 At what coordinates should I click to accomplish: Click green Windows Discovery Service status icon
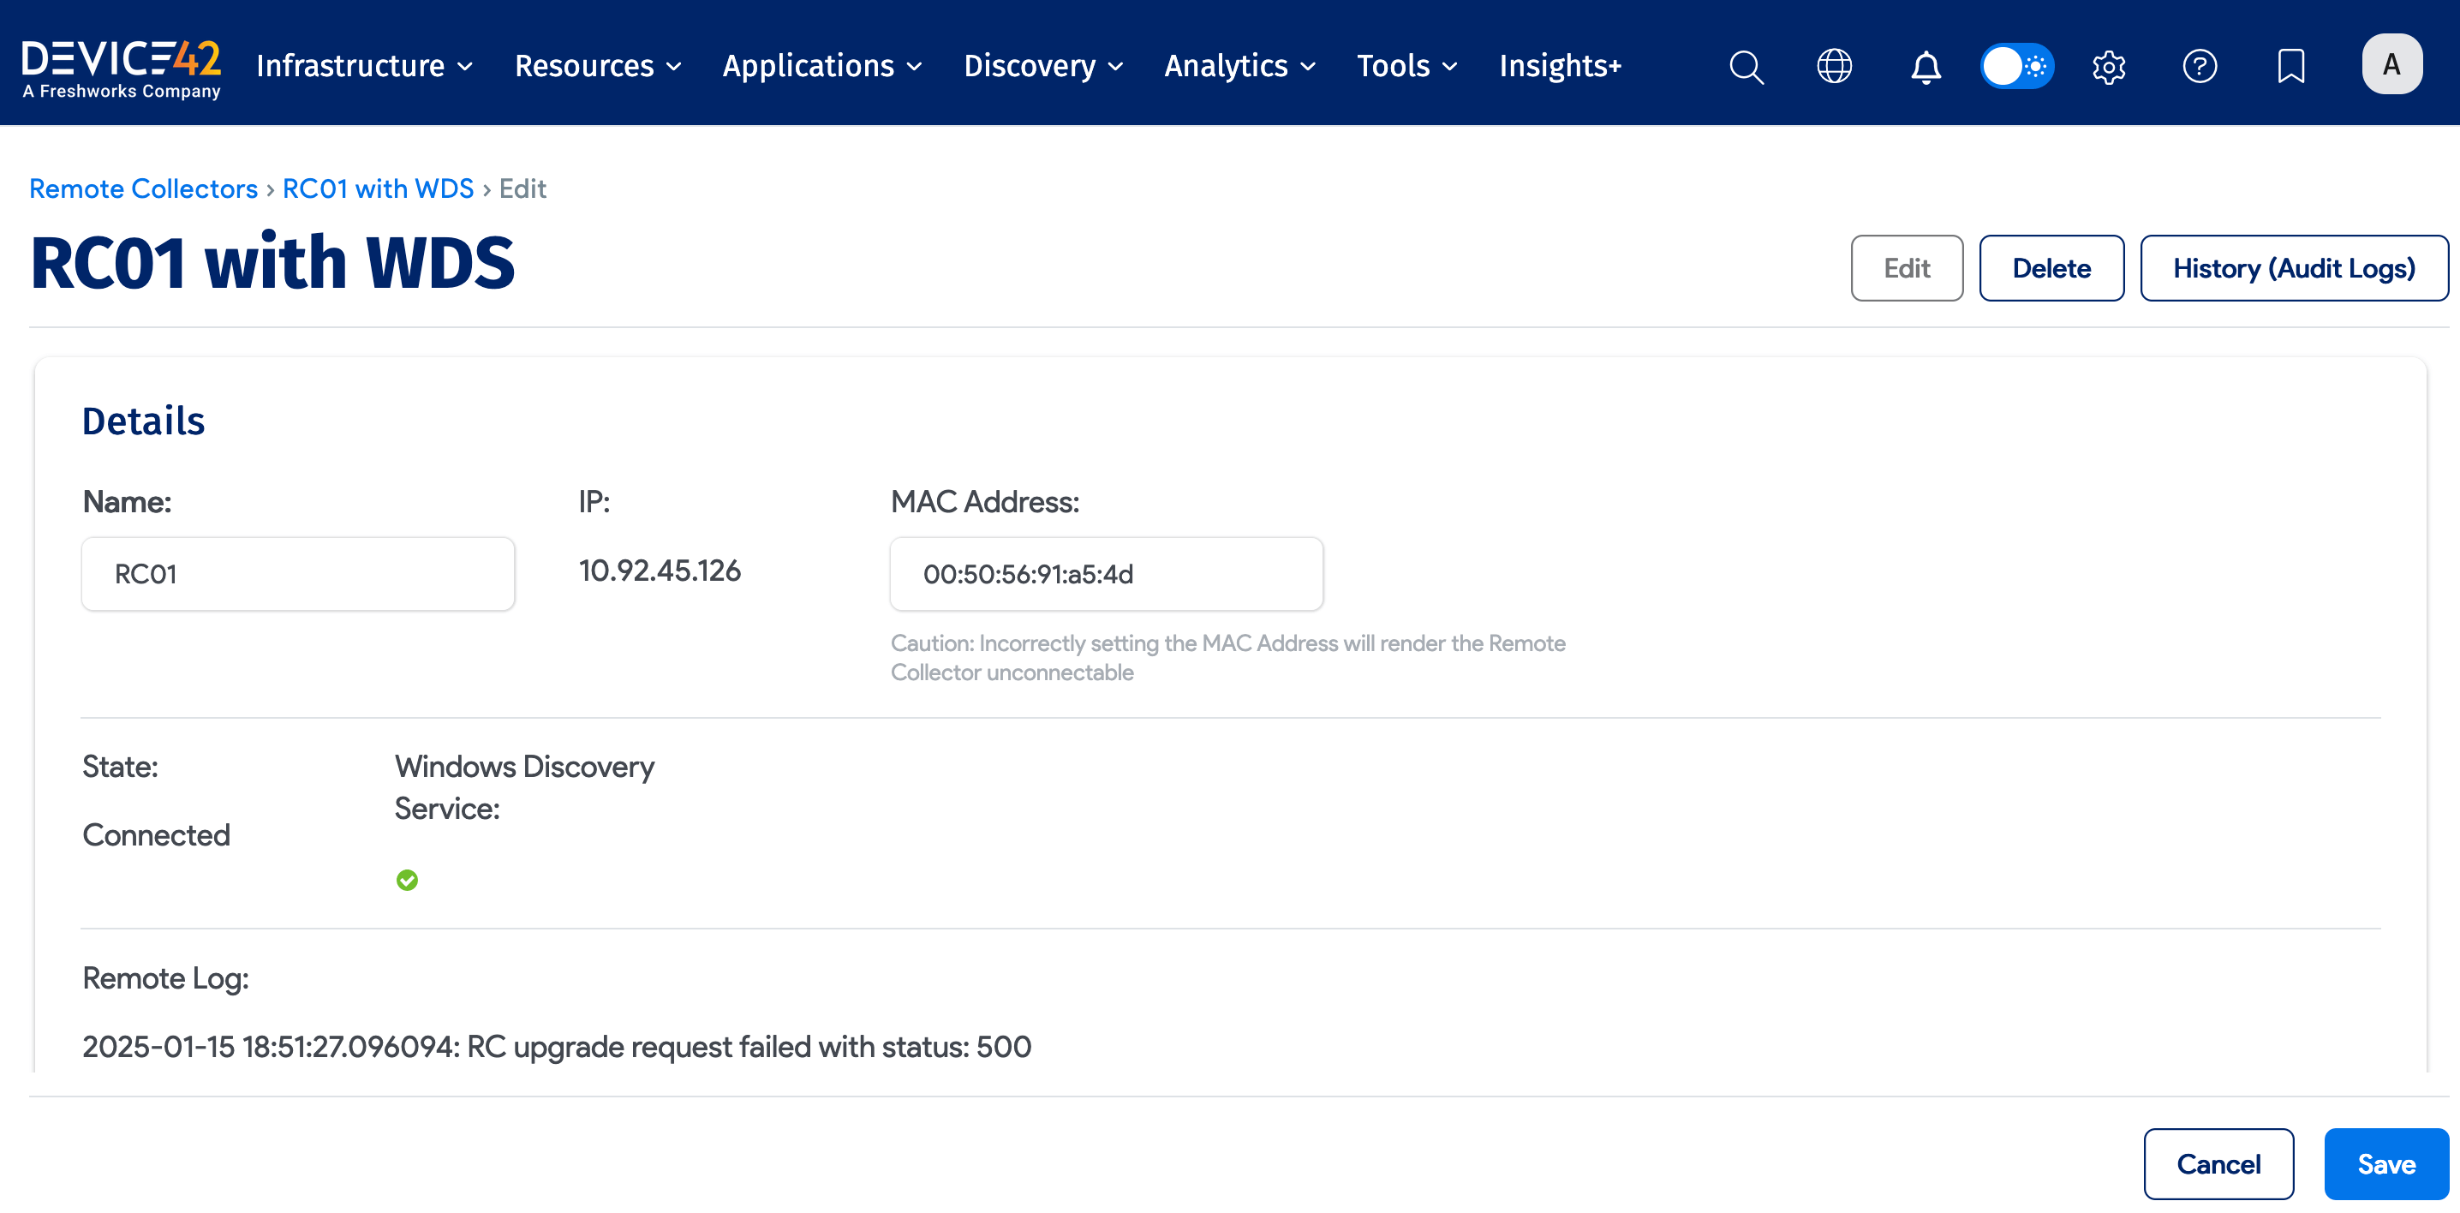coord(407,880)
